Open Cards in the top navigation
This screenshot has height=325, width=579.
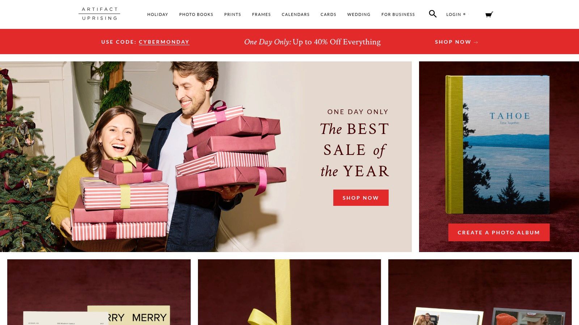[x=328, y=14]
